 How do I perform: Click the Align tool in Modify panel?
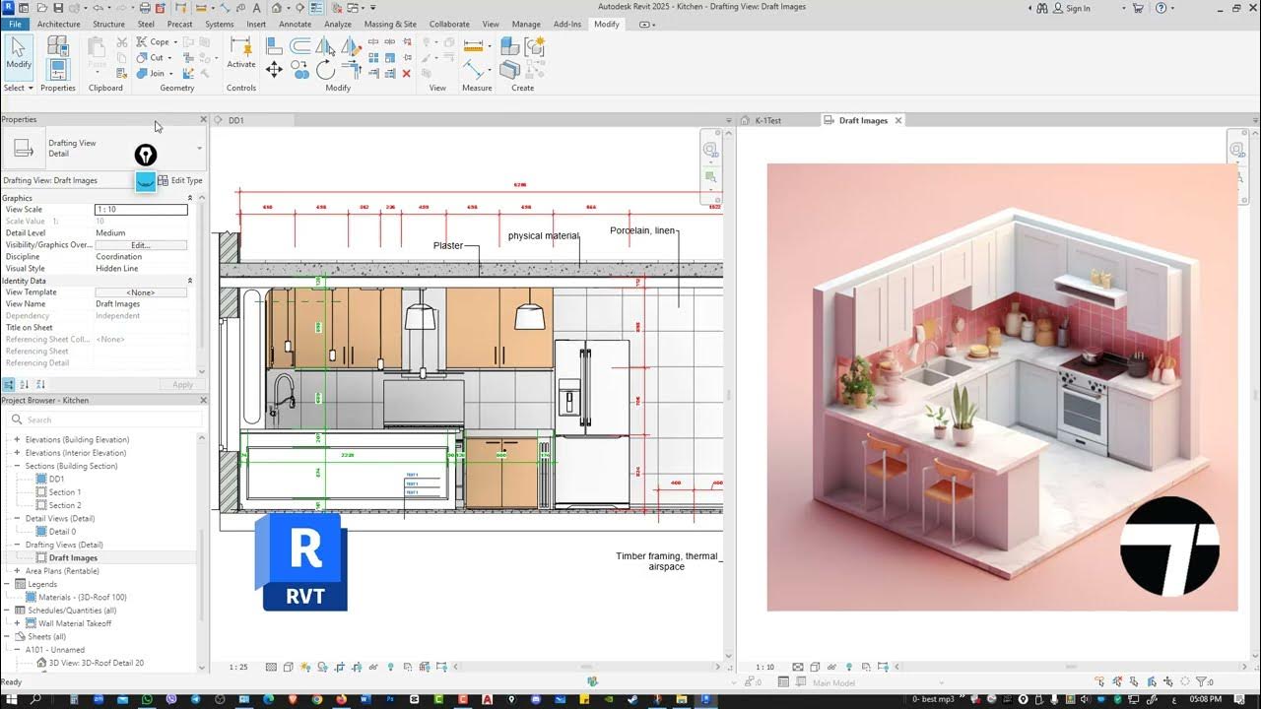click(x=274, y=45)
